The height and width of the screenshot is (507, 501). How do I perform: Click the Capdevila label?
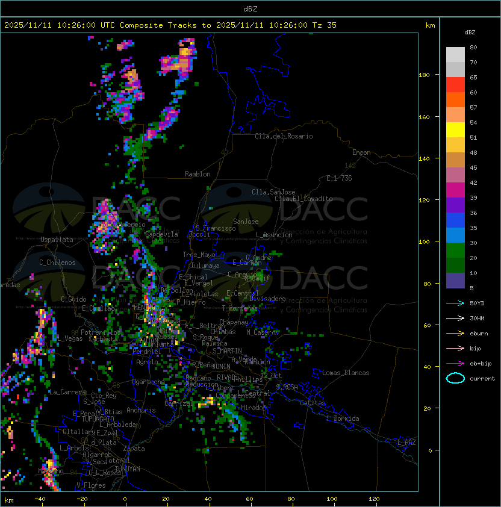(x=161, y=234)
